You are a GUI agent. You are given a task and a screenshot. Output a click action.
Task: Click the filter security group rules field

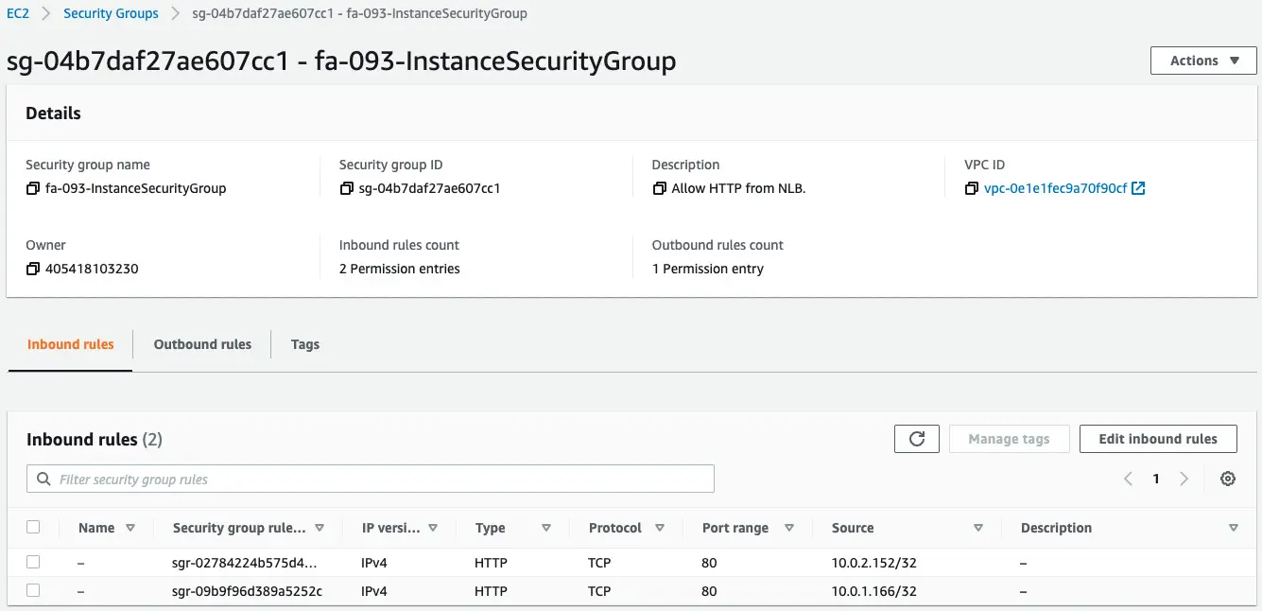tap(284, 479)
